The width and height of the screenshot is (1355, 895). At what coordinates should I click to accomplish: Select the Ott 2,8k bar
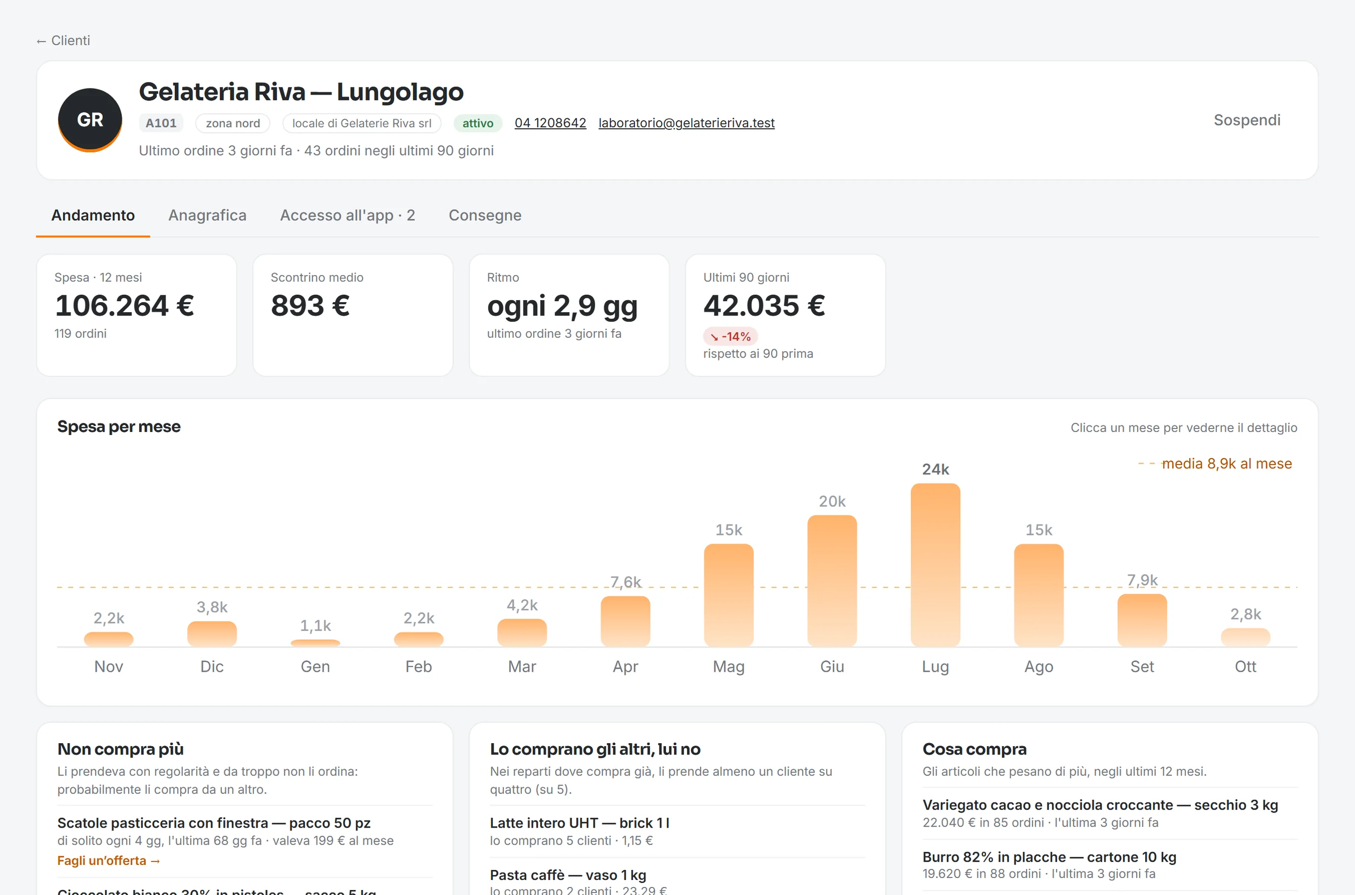1246,637
